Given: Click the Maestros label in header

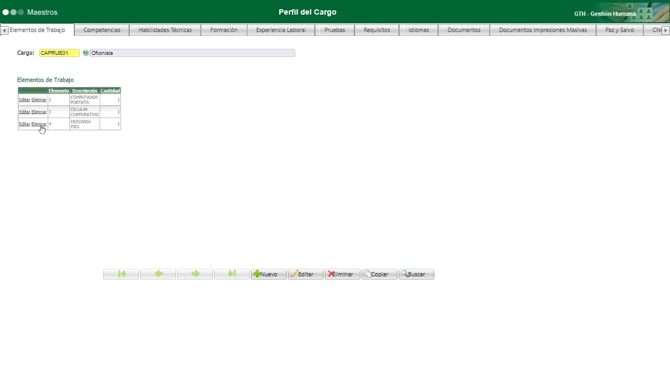Looking at the screenshot, I should [42, 12].
